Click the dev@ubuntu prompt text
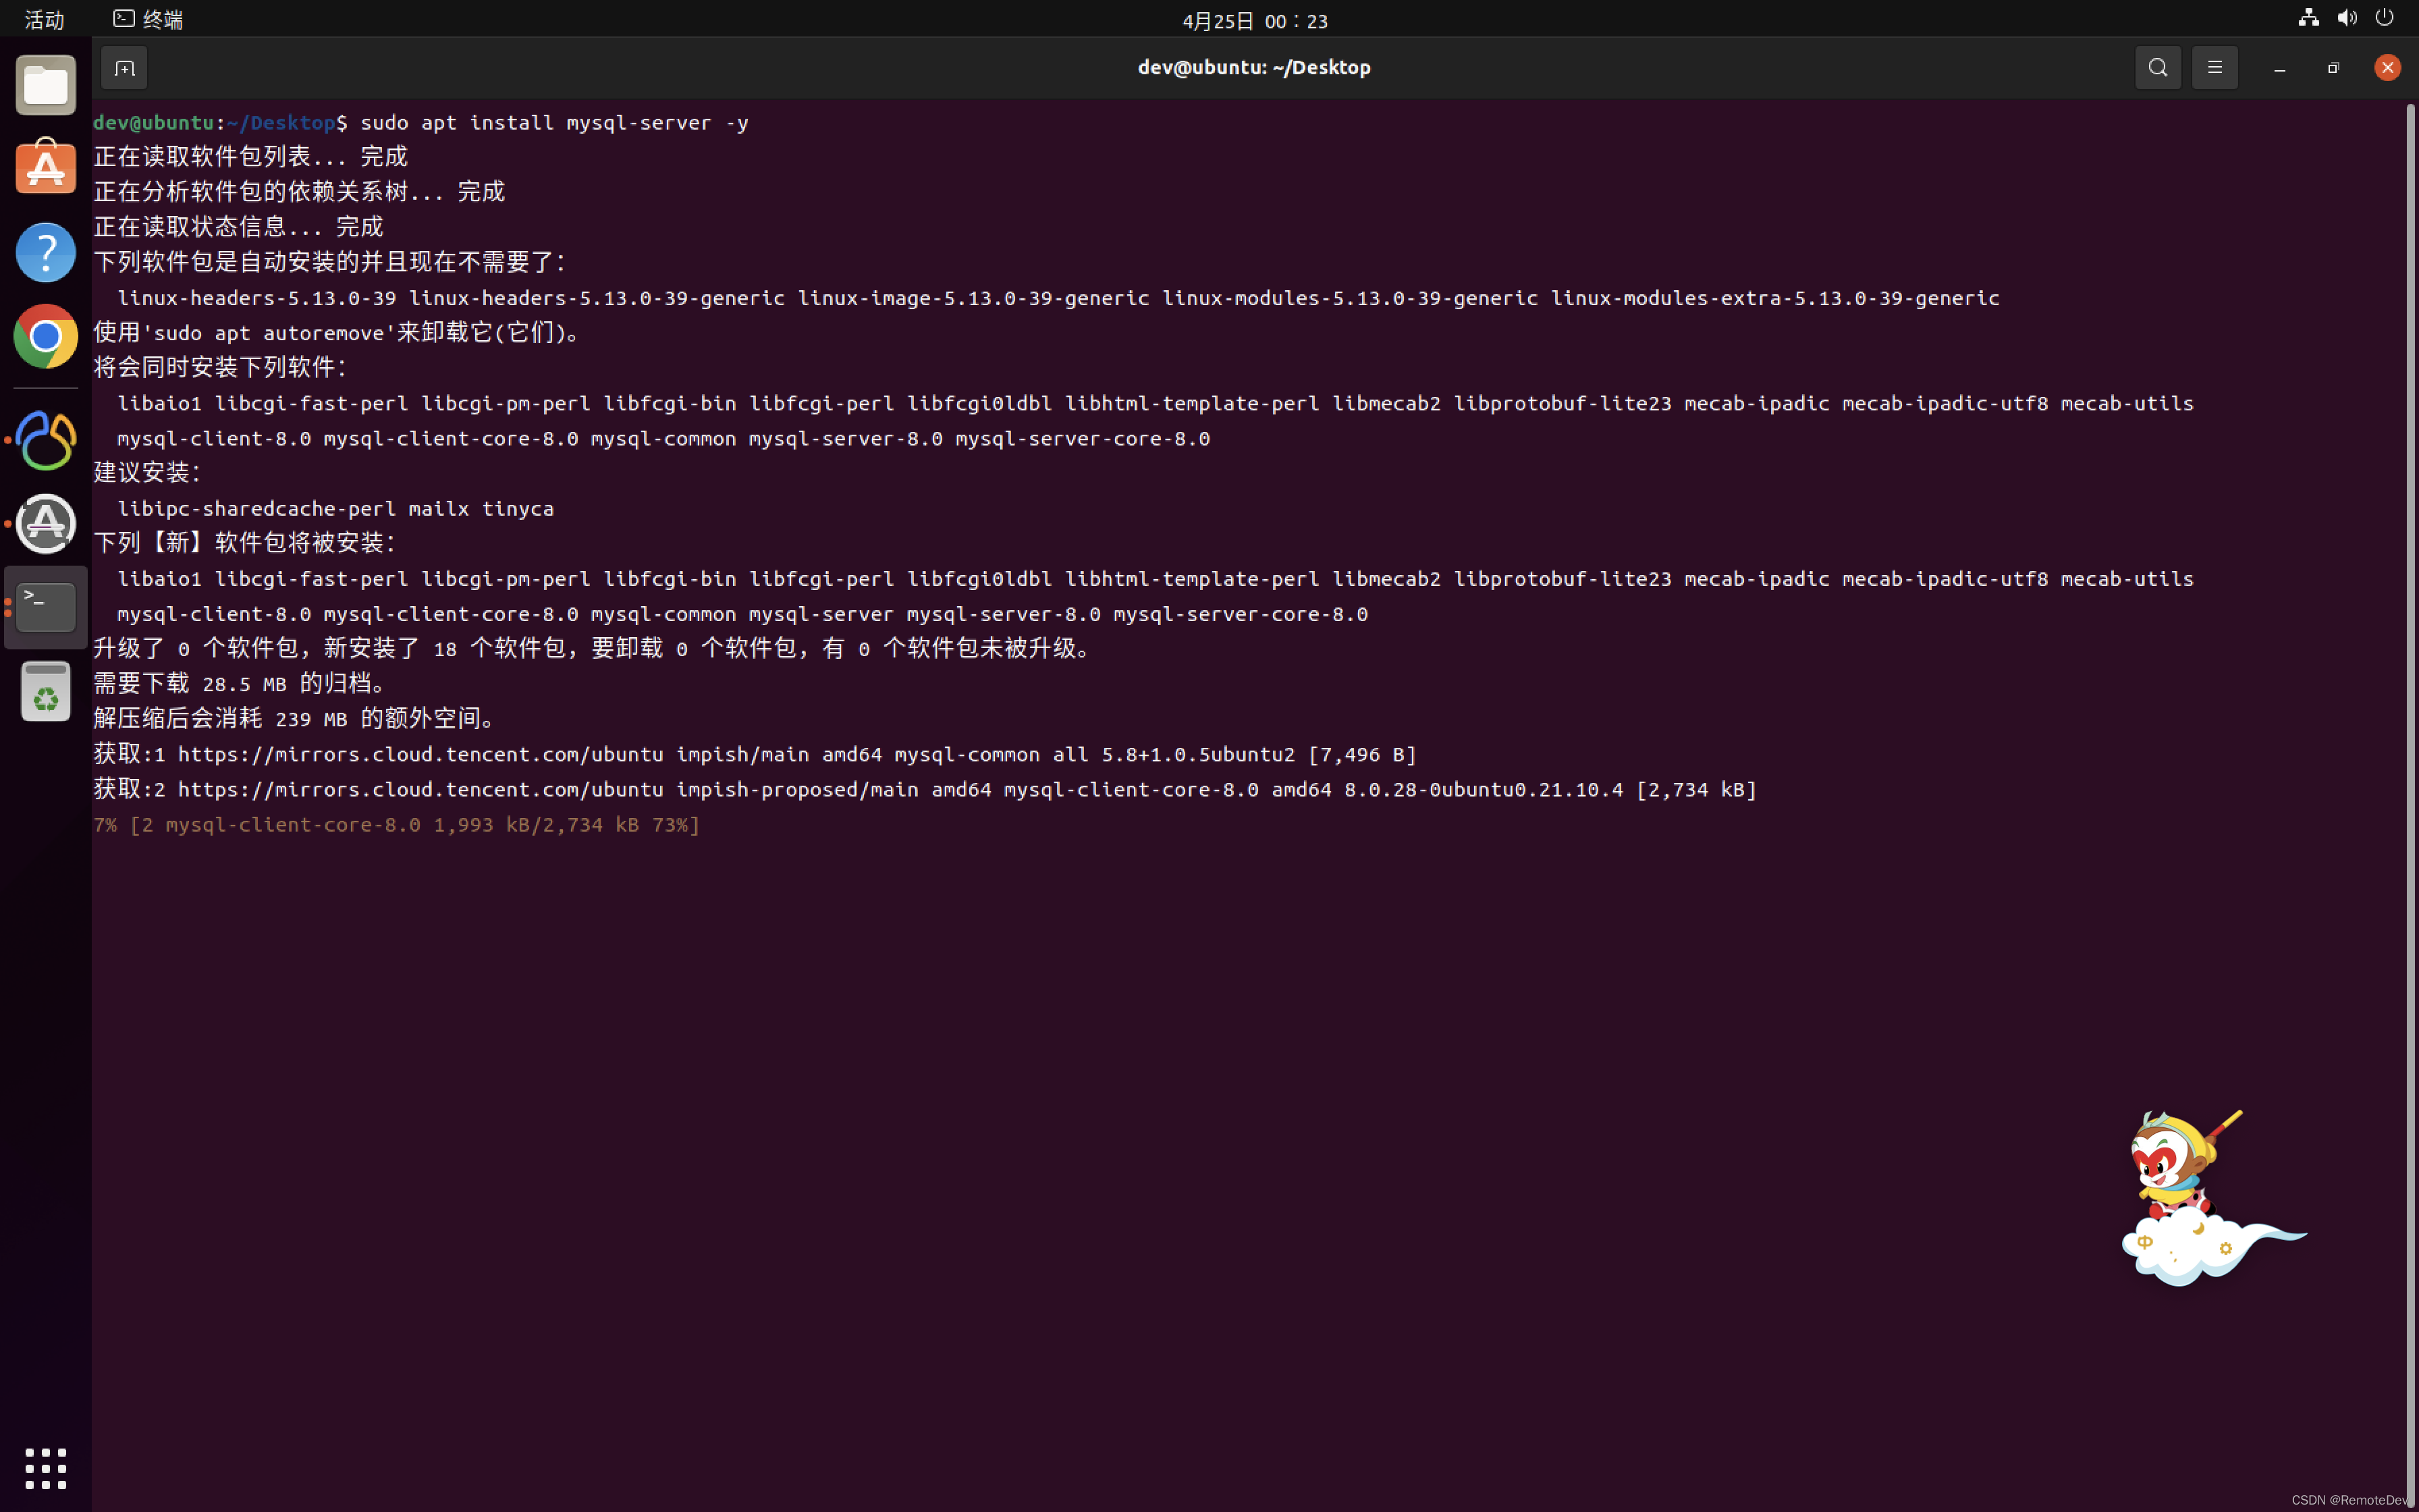This screenshot has height=1512, width=2419. click(x=154, y=122)
